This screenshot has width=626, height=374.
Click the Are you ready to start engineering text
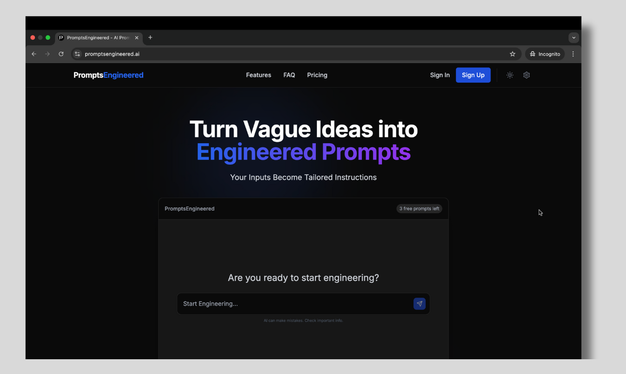(303, 278)
